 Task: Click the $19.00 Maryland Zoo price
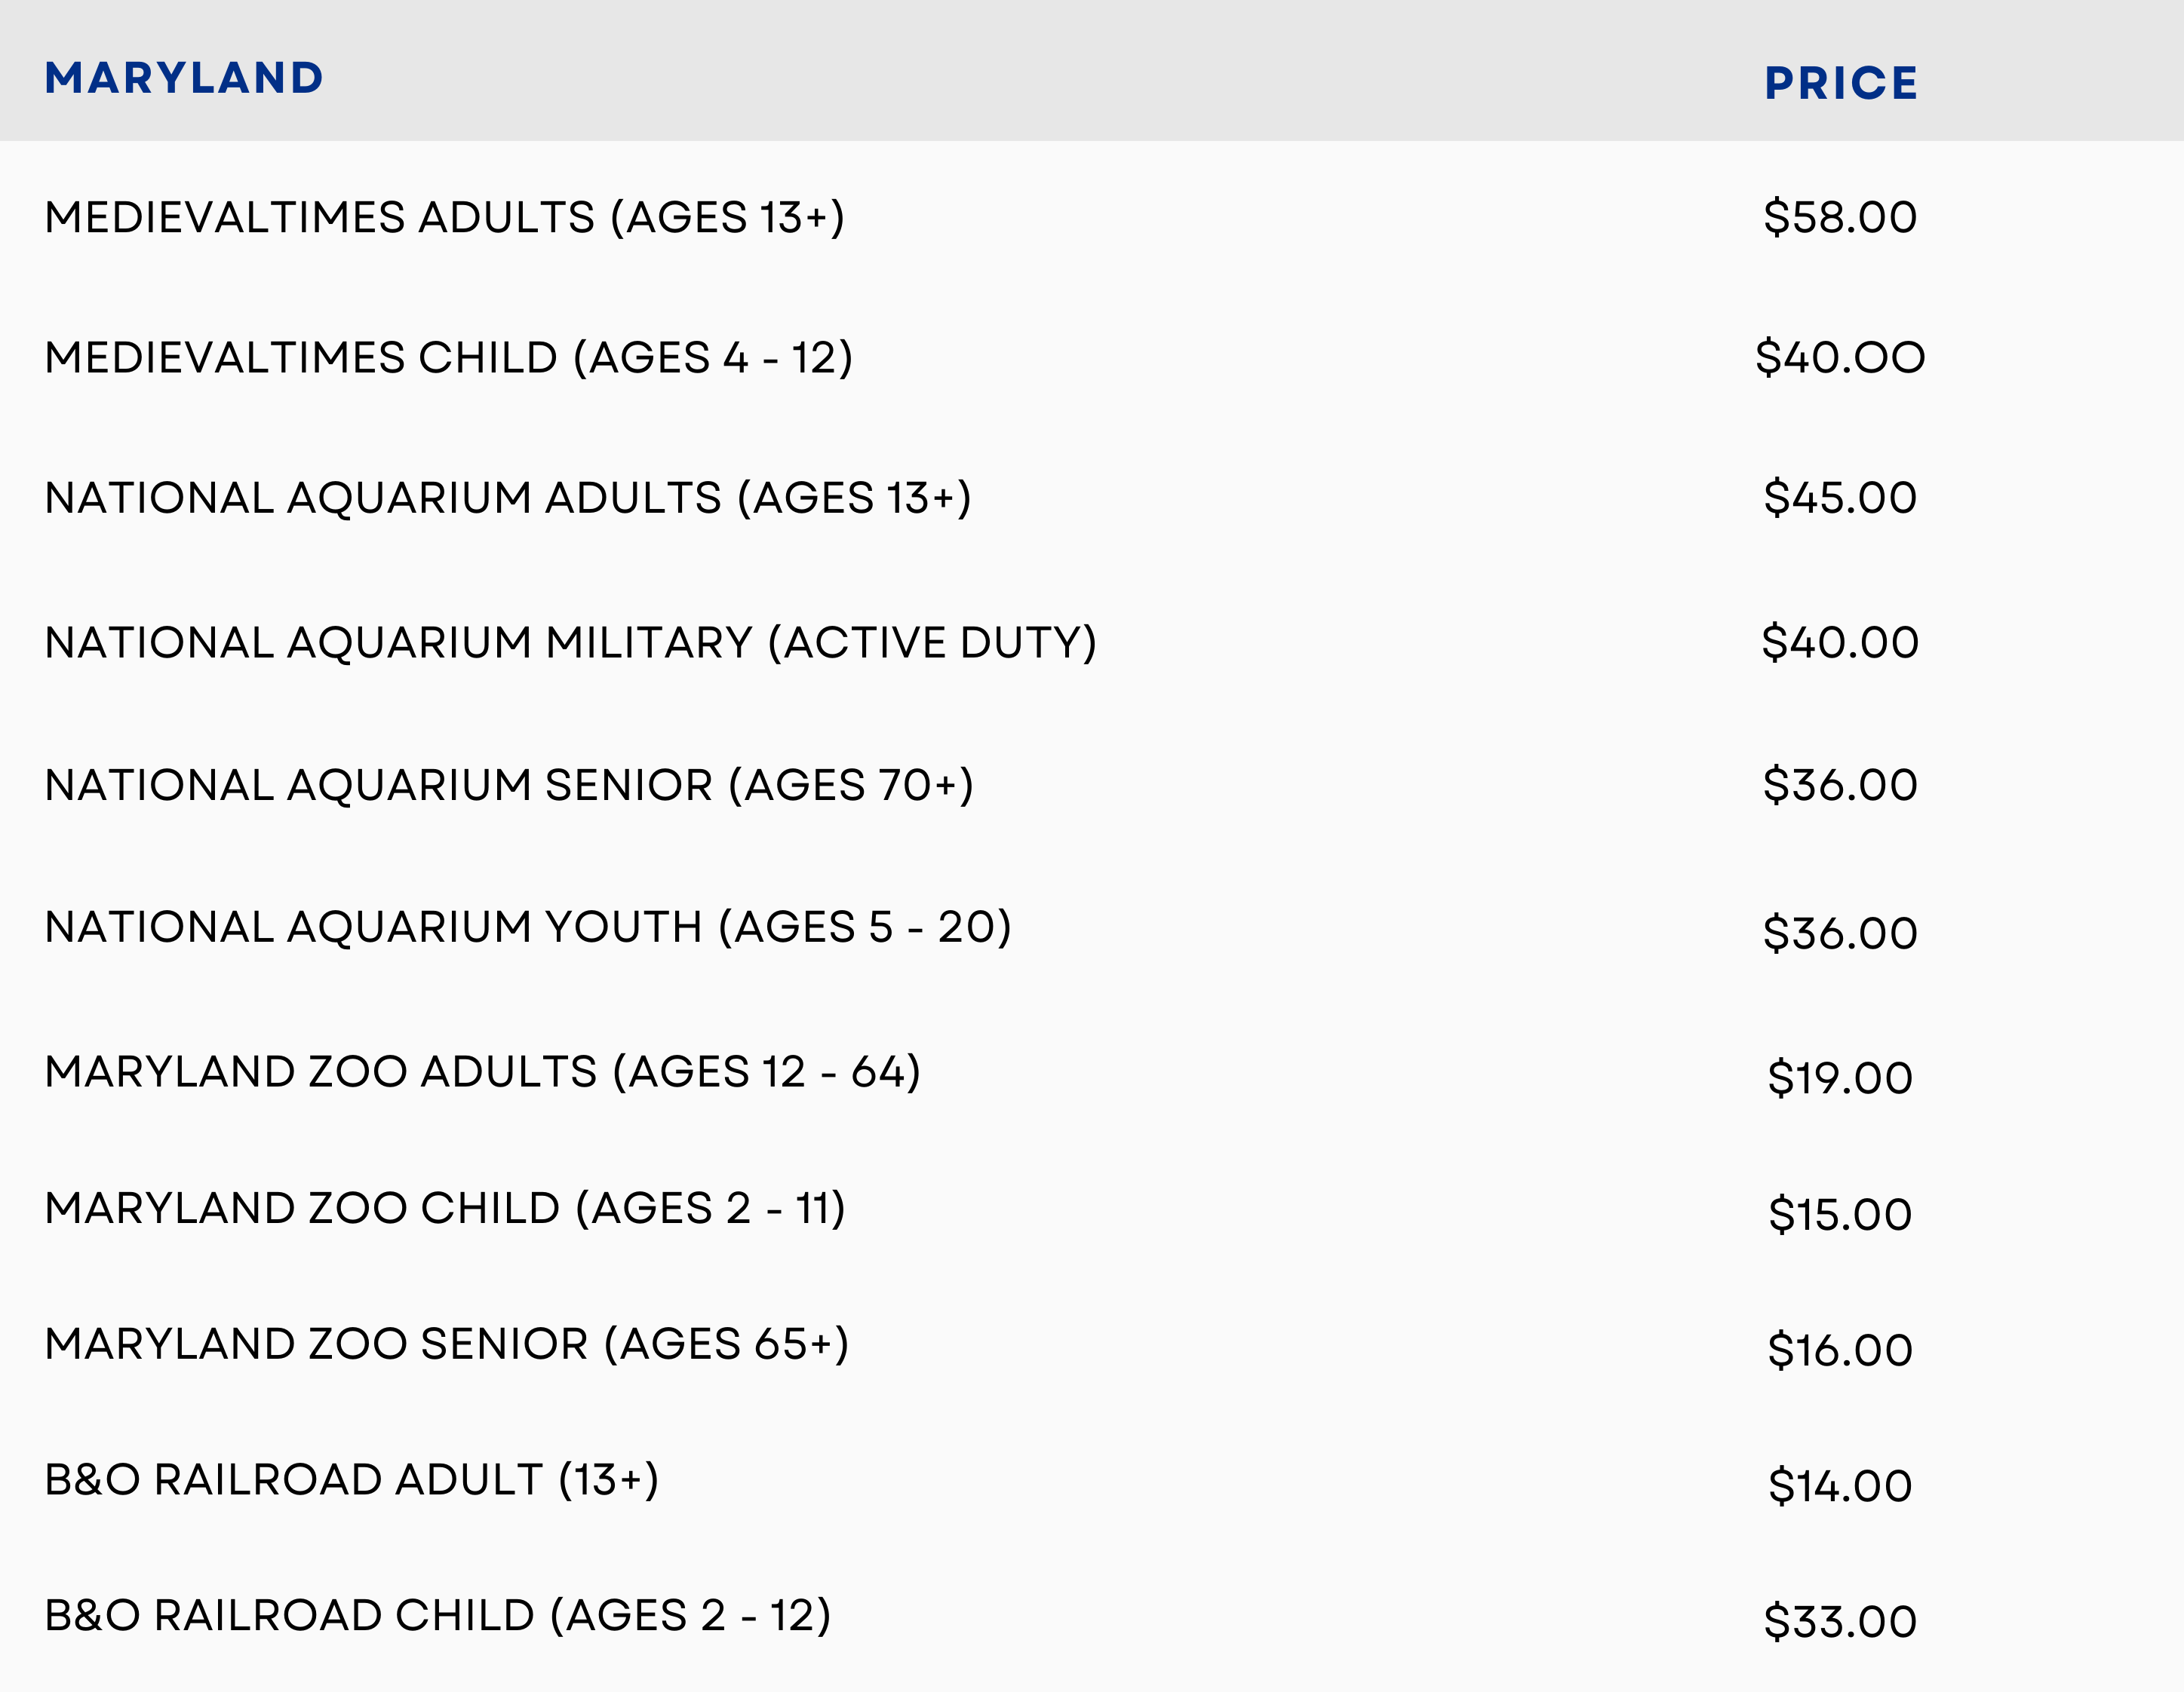pos(1840,1077)
